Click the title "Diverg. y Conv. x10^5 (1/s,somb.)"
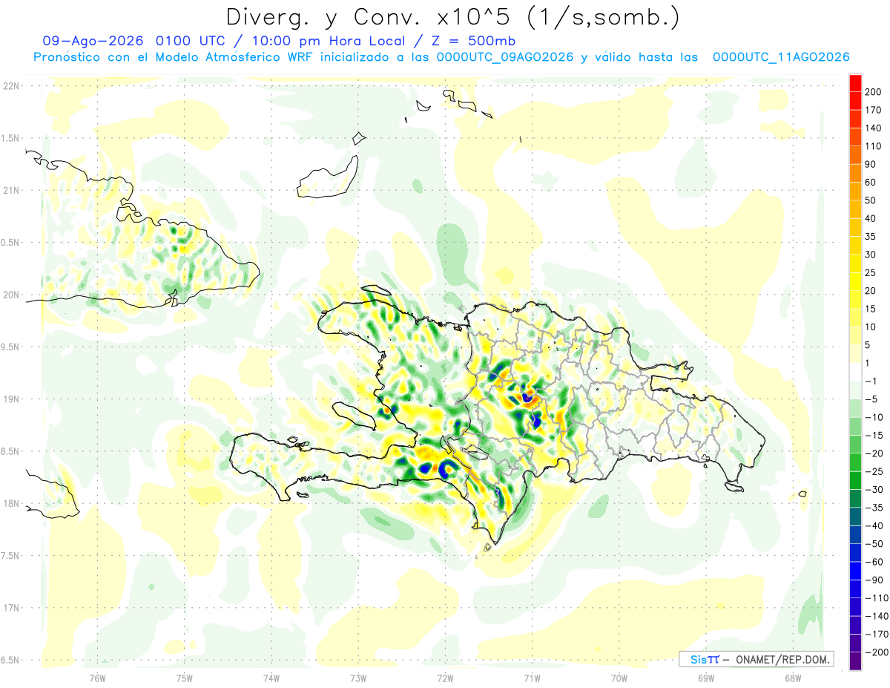This screenshot has height=688, width=890. tap(452, 17)
